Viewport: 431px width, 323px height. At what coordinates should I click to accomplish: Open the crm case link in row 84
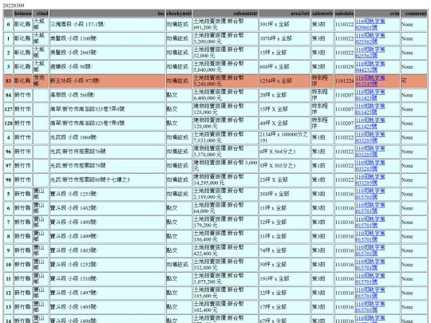370,95
